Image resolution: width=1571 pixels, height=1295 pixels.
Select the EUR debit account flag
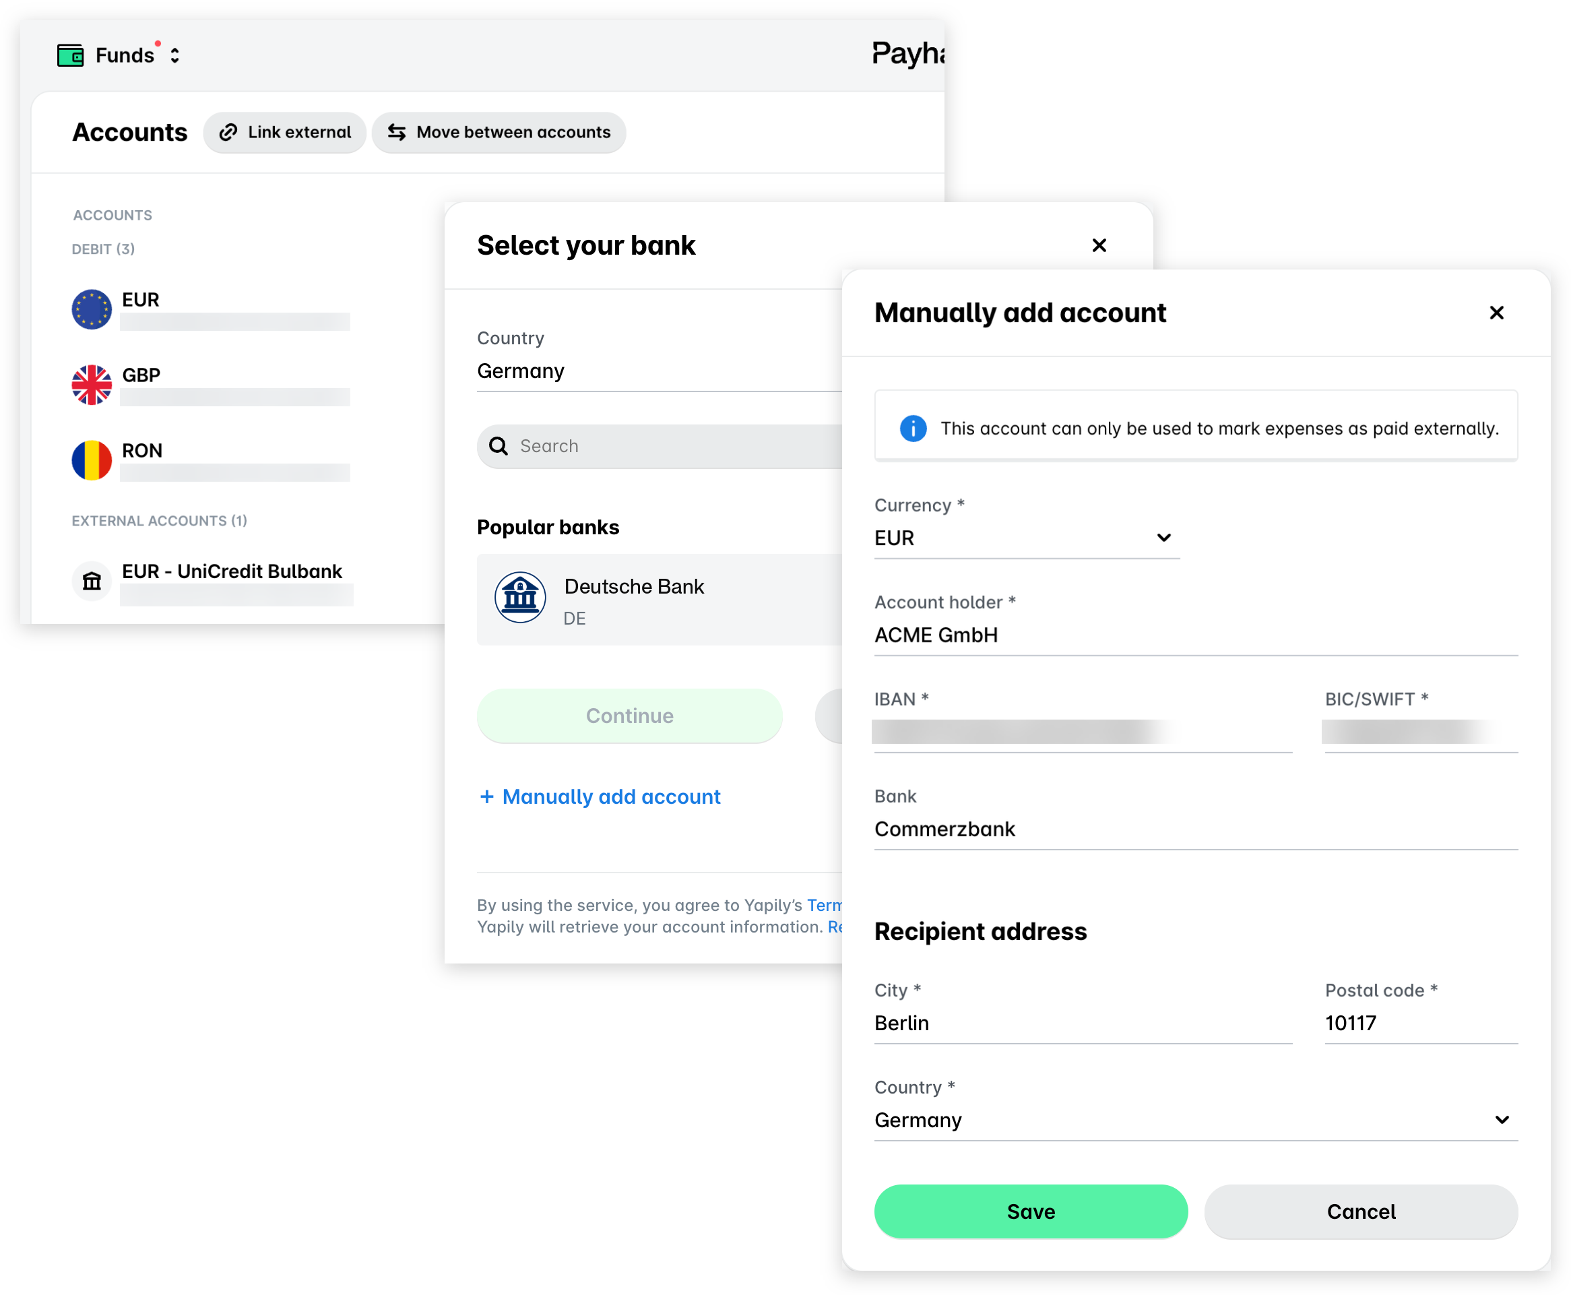click(92, 309)
